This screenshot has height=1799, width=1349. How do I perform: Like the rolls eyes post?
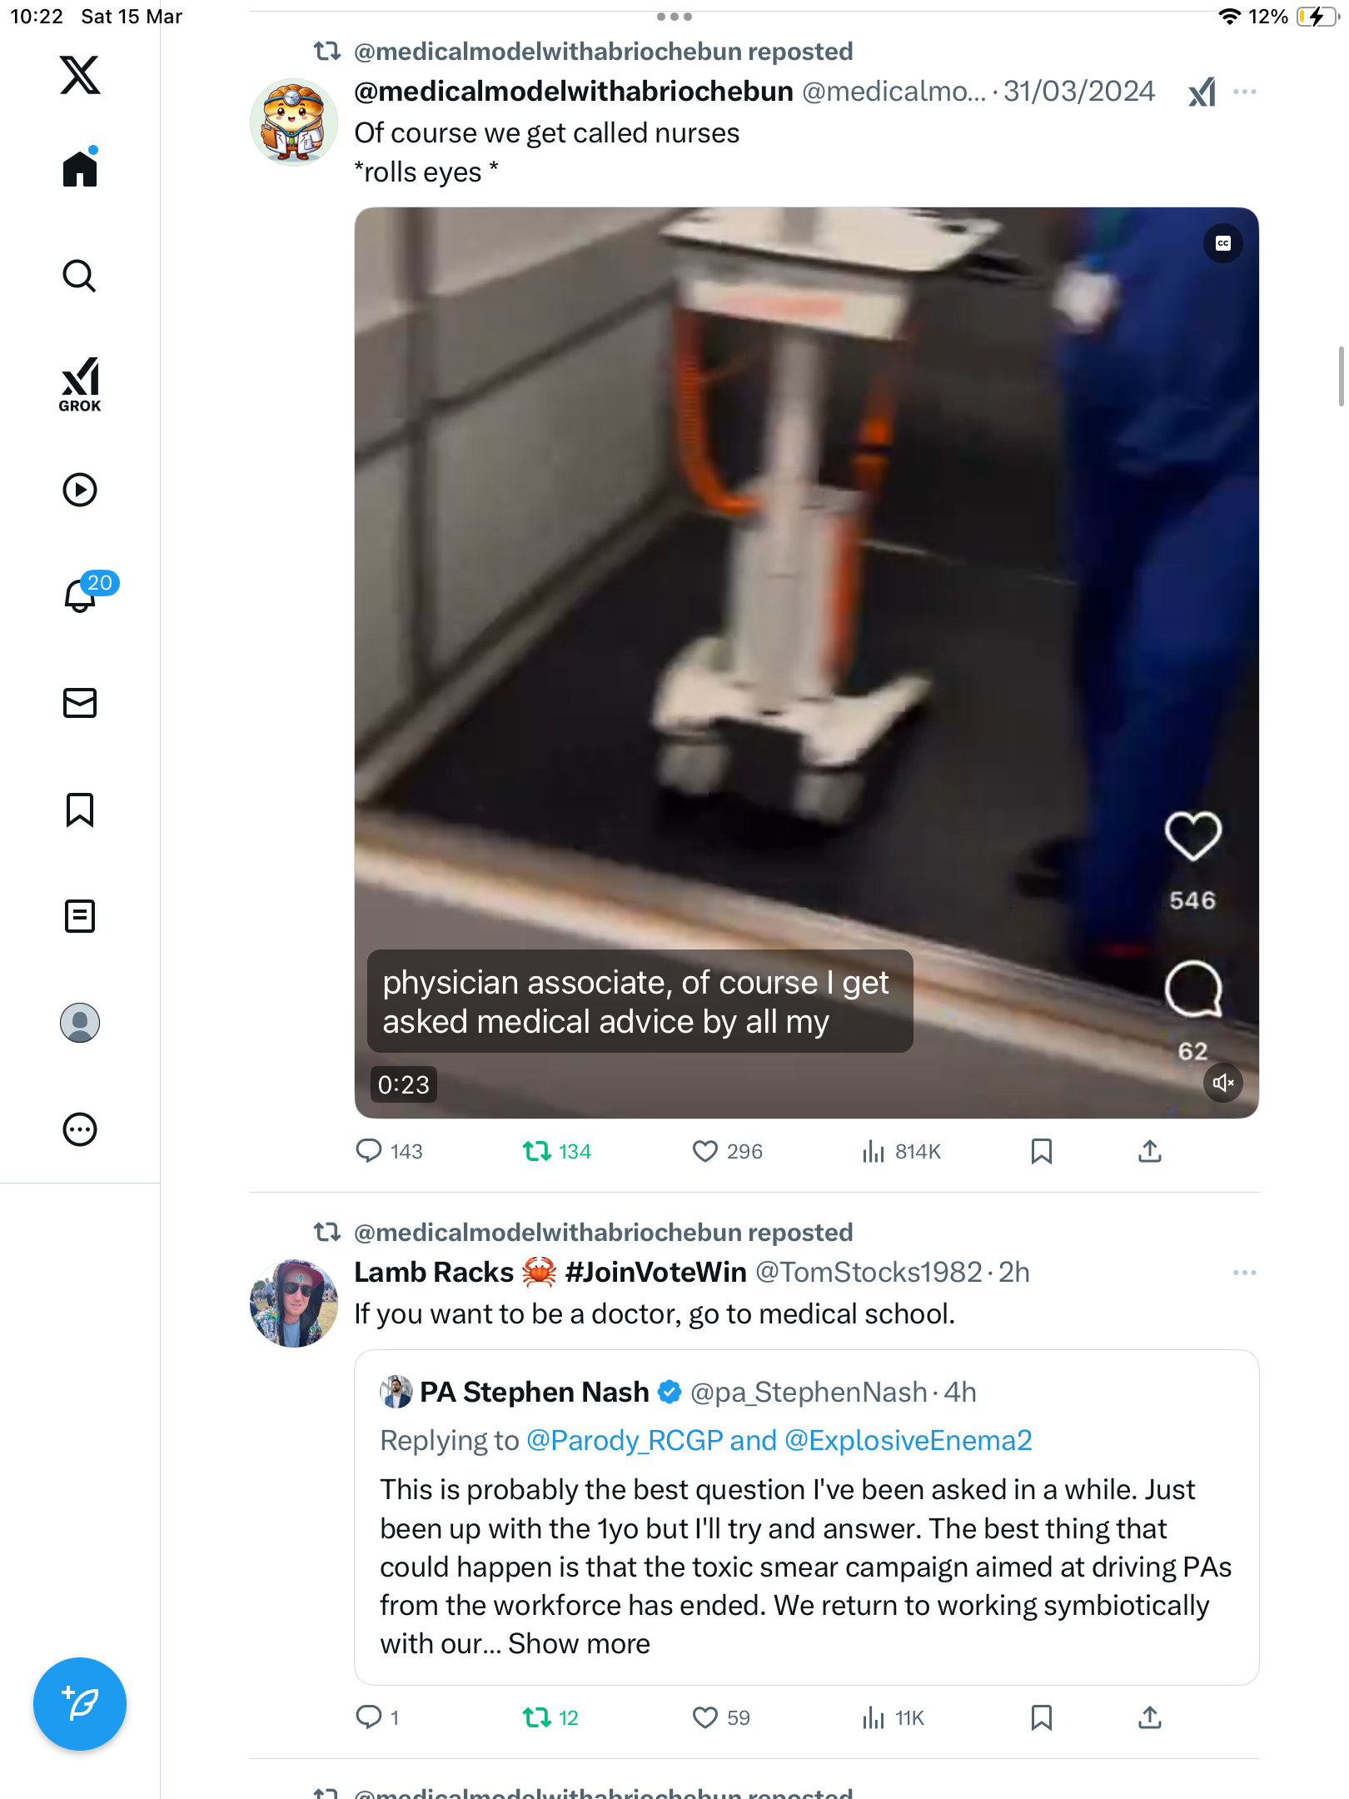click(x=705, y=1151)
